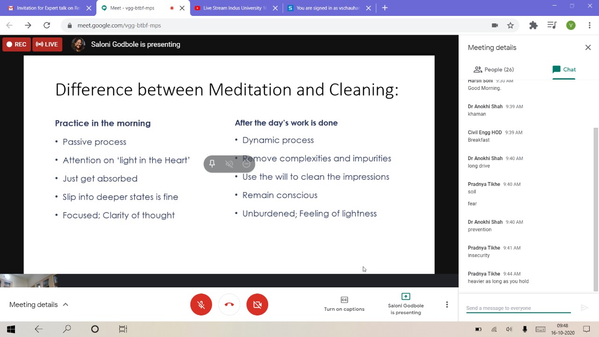Reload the Meet page
Viewport: 599px width, 337px height.
pos(47,25)
